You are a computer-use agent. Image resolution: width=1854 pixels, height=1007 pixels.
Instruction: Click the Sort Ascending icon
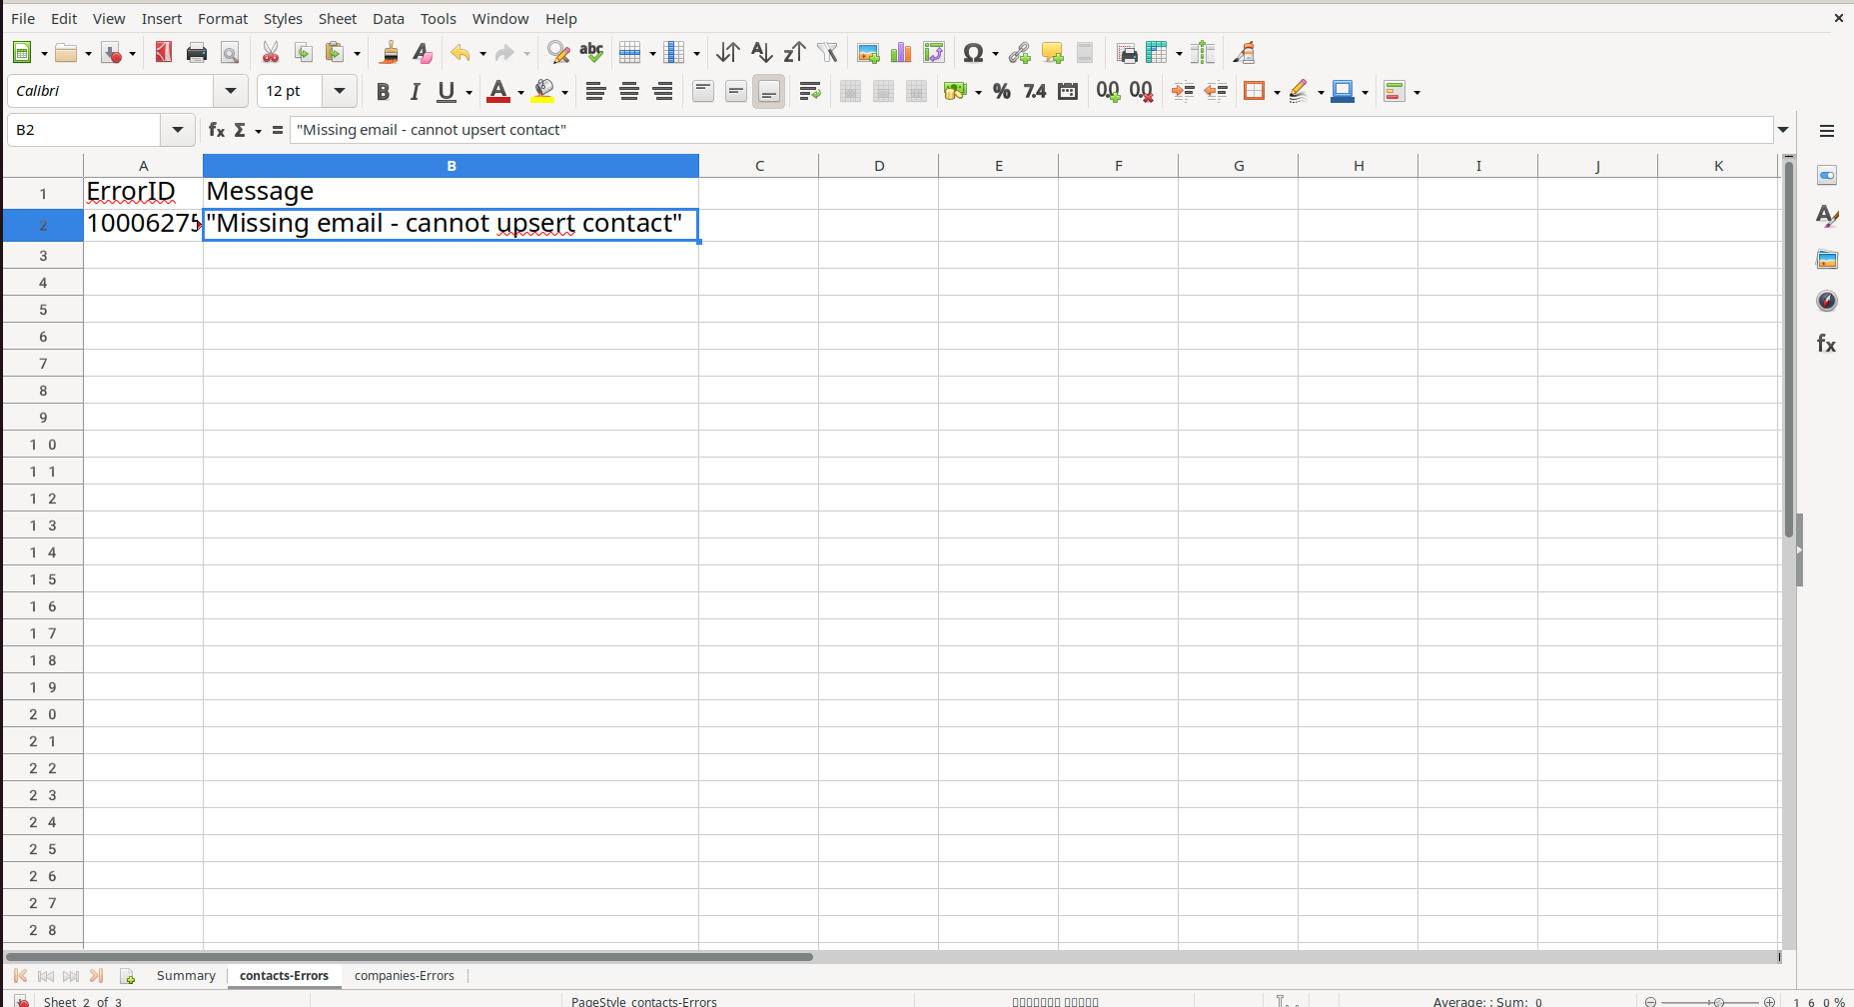point(761,53)
